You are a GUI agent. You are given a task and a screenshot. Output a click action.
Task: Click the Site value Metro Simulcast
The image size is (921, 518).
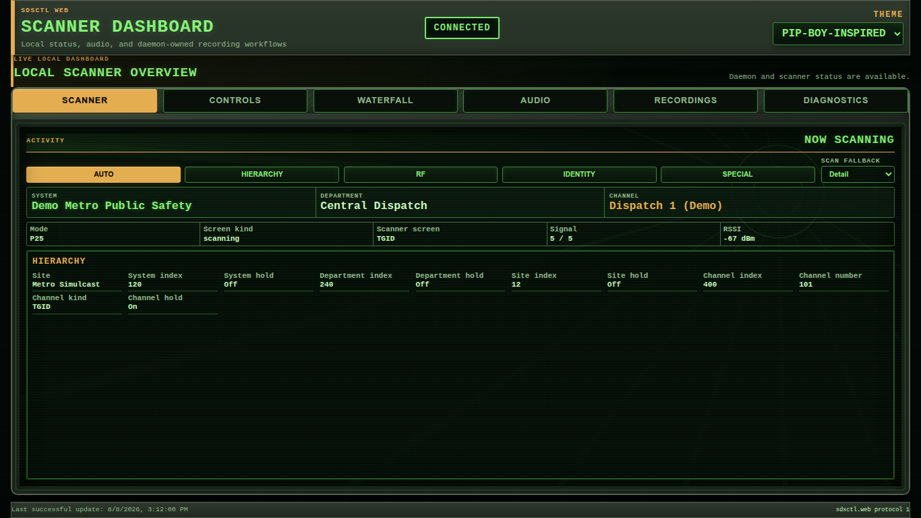click(x=66, y=285)
